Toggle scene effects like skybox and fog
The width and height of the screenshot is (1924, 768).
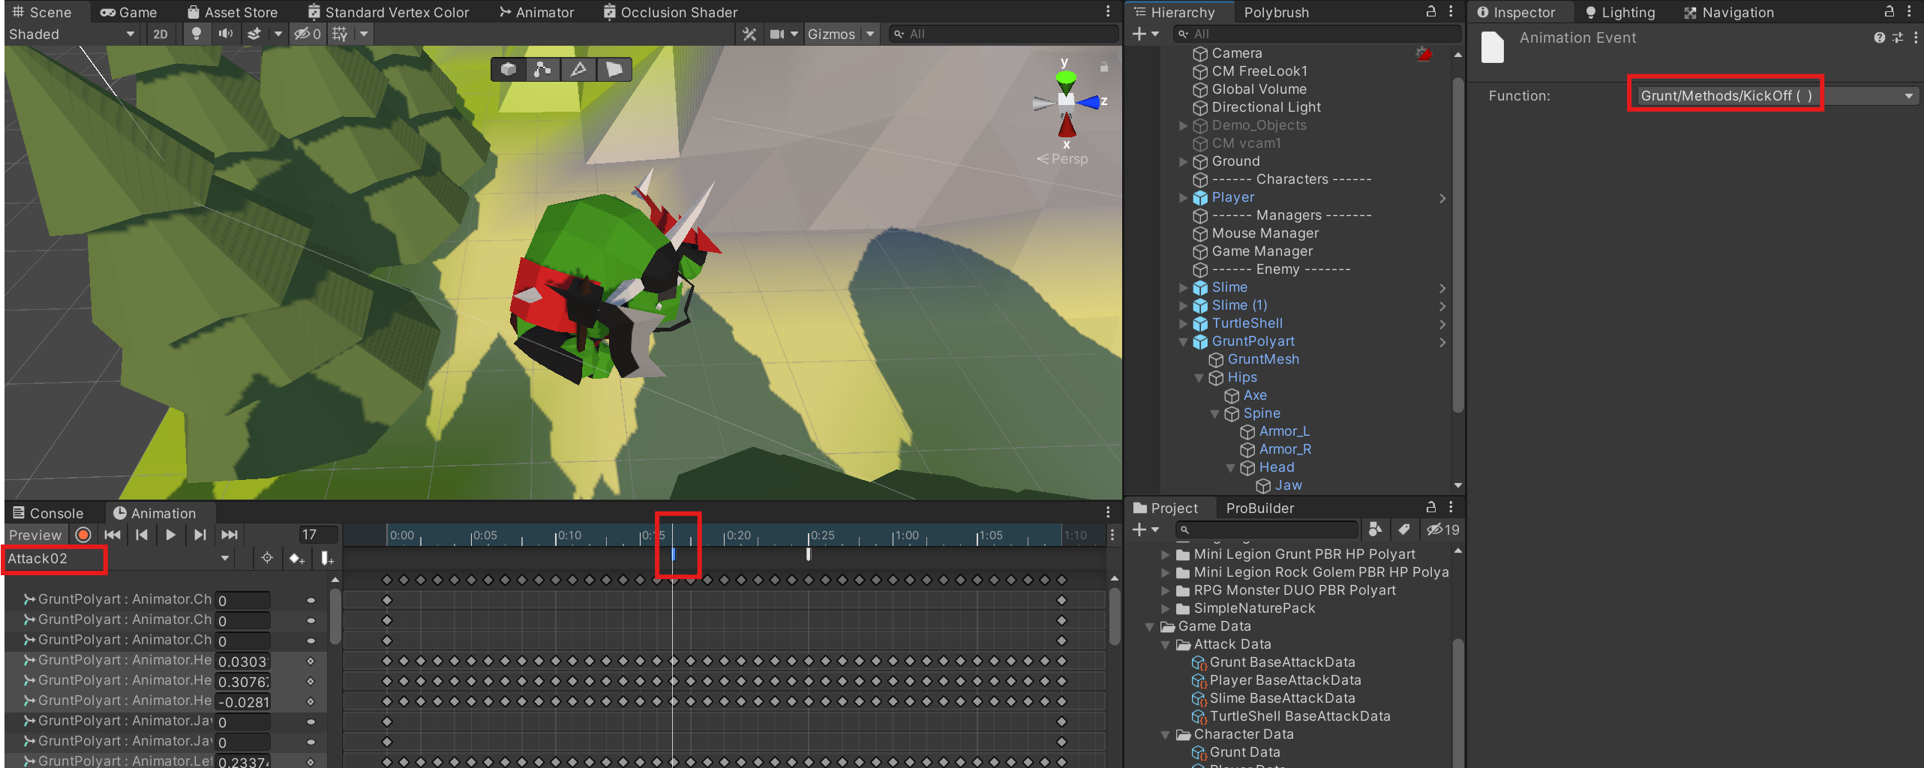tap(255, 34)
